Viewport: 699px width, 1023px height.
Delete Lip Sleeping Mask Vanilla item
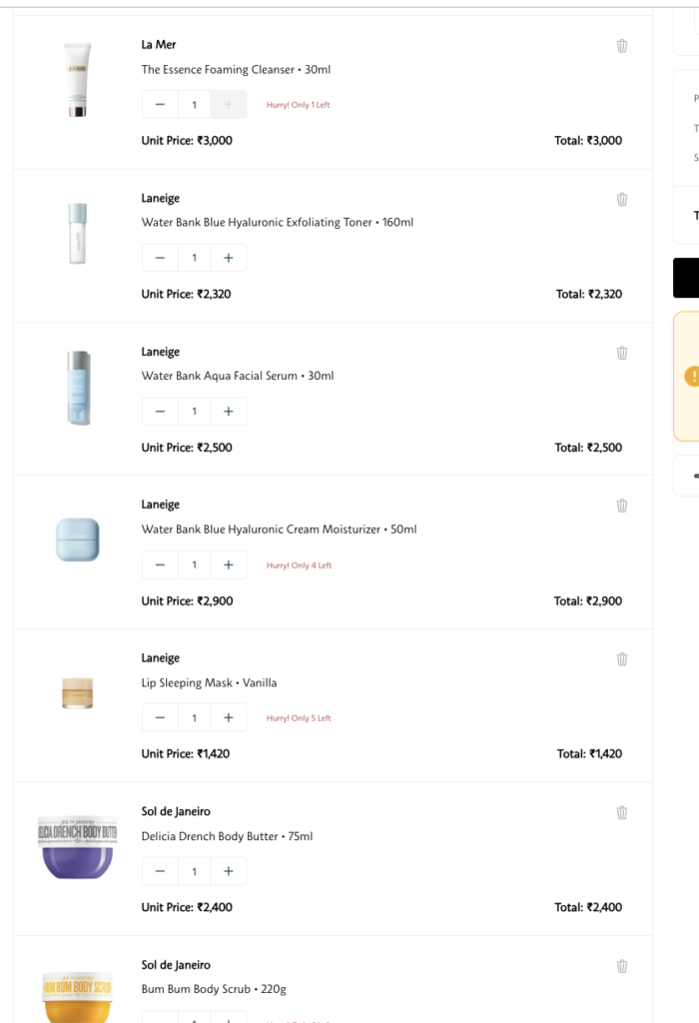click(x=622, y=659)
